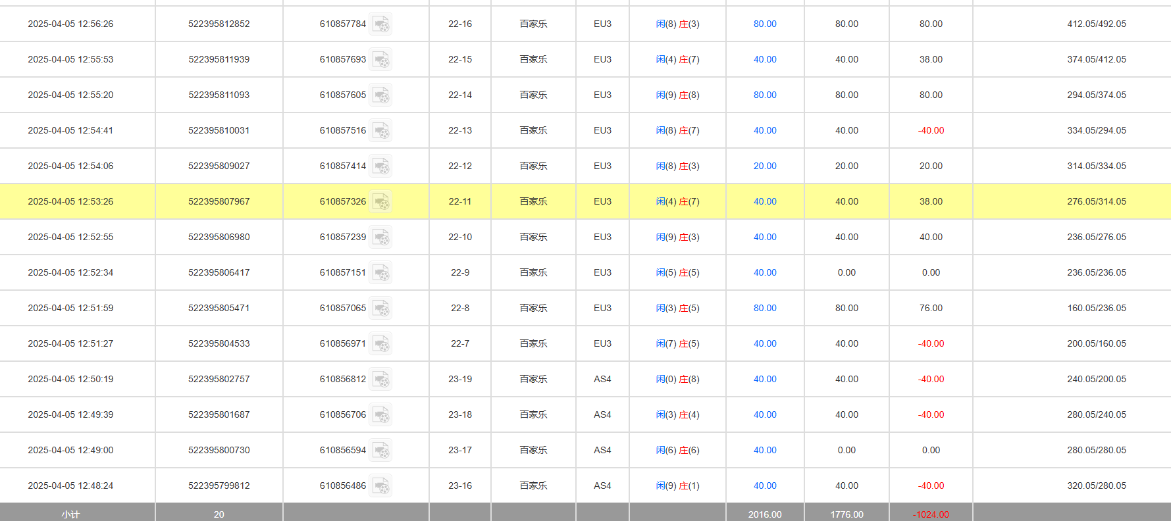This screenshot has height=521, width=1171.
Task: Open blue 20.00 bet amount link
Action: [x=764, y=166]
